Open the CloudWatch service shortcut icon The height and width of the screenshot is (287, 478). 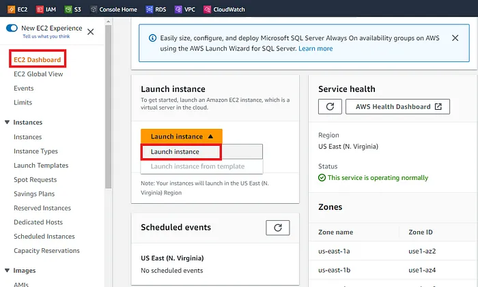click(208, 10)
